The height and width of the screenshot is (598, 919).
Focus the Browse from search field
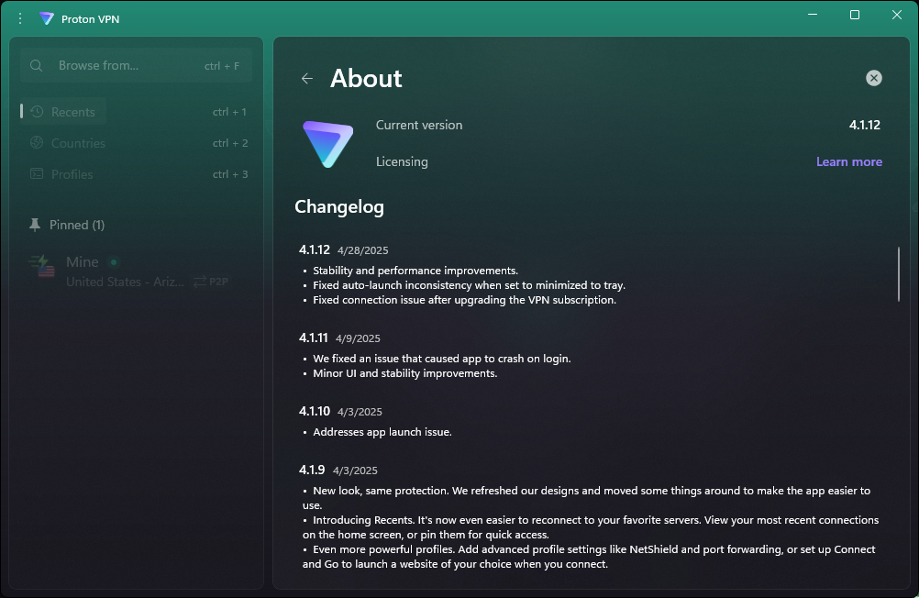[x=136, y=66]
